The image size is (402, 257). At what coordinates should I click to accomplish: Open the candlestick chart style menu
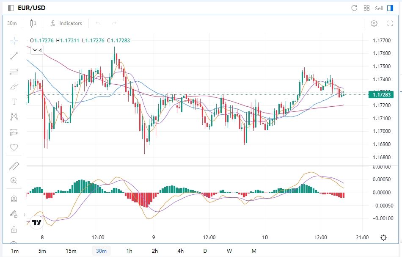click(x=33, y=23)
